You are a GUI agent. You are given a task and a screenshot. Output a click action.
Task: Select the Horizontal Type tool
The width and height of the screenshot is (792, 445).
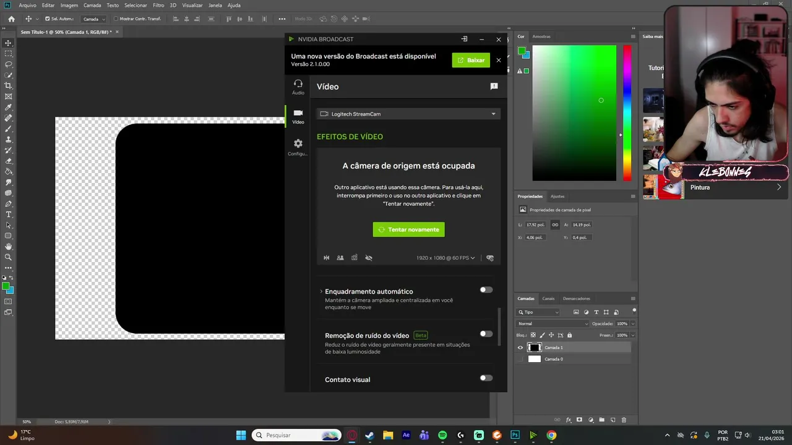8,214
